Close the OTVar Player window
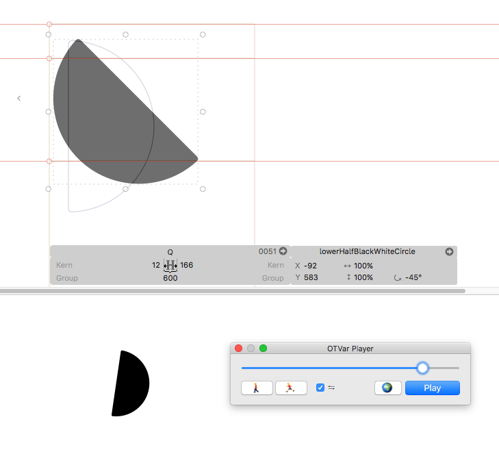 click(x=238, y=349)
